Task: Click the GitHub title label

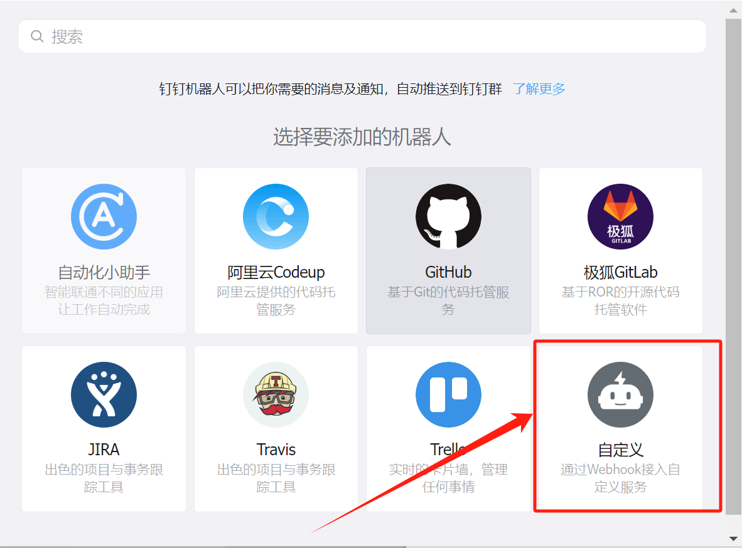Action: click(x=449, y=272)
